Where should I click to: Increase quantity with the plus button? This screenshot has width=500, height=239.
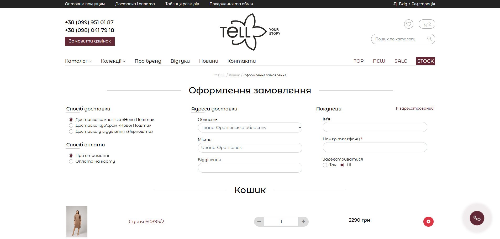[x=303, y=221]
